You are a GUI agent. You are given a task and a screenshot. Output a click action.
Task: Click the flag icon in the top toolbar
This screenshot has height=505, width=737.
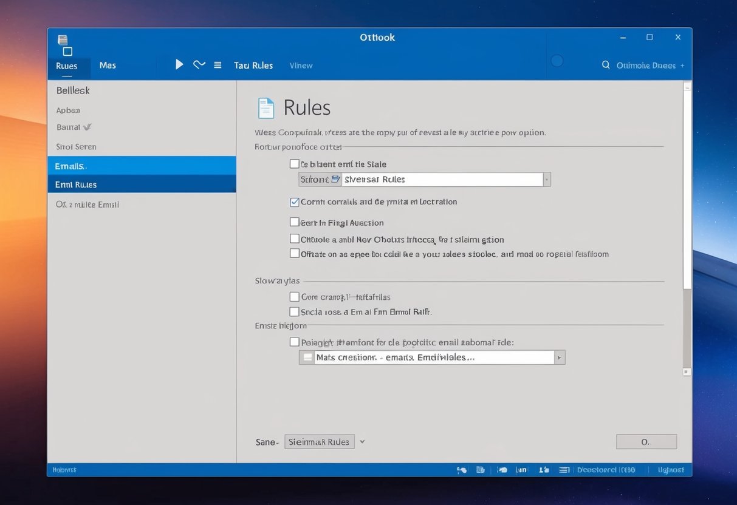[199, 64]
